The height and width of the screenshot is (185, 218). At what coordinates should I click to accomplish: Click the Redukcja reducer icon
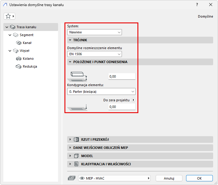pos(19,66)
